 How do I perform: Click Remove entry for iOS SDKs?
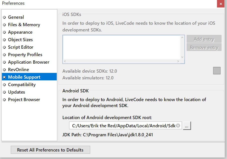[x=204, y=47]
